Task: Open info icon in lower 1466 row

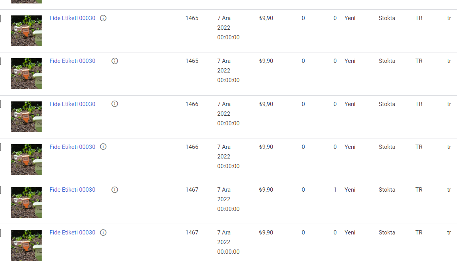Action: click(x=103, y=147)
